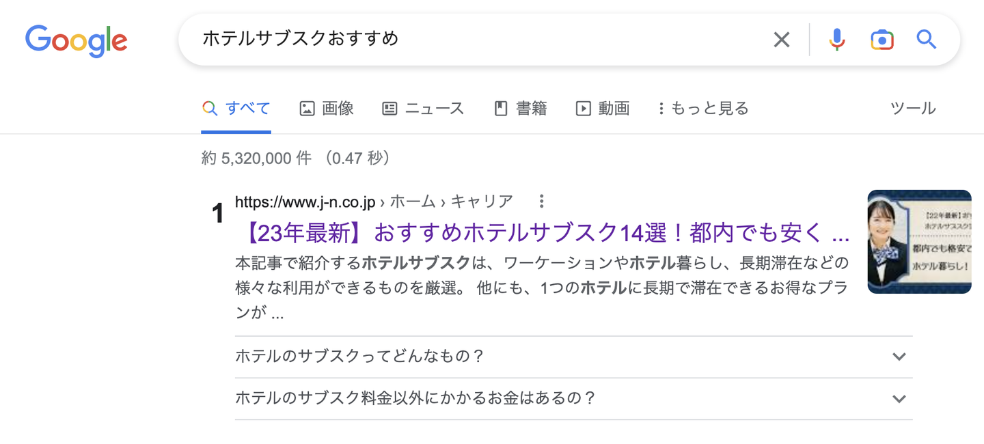Start voice search with microphone icon

point(836,40)
